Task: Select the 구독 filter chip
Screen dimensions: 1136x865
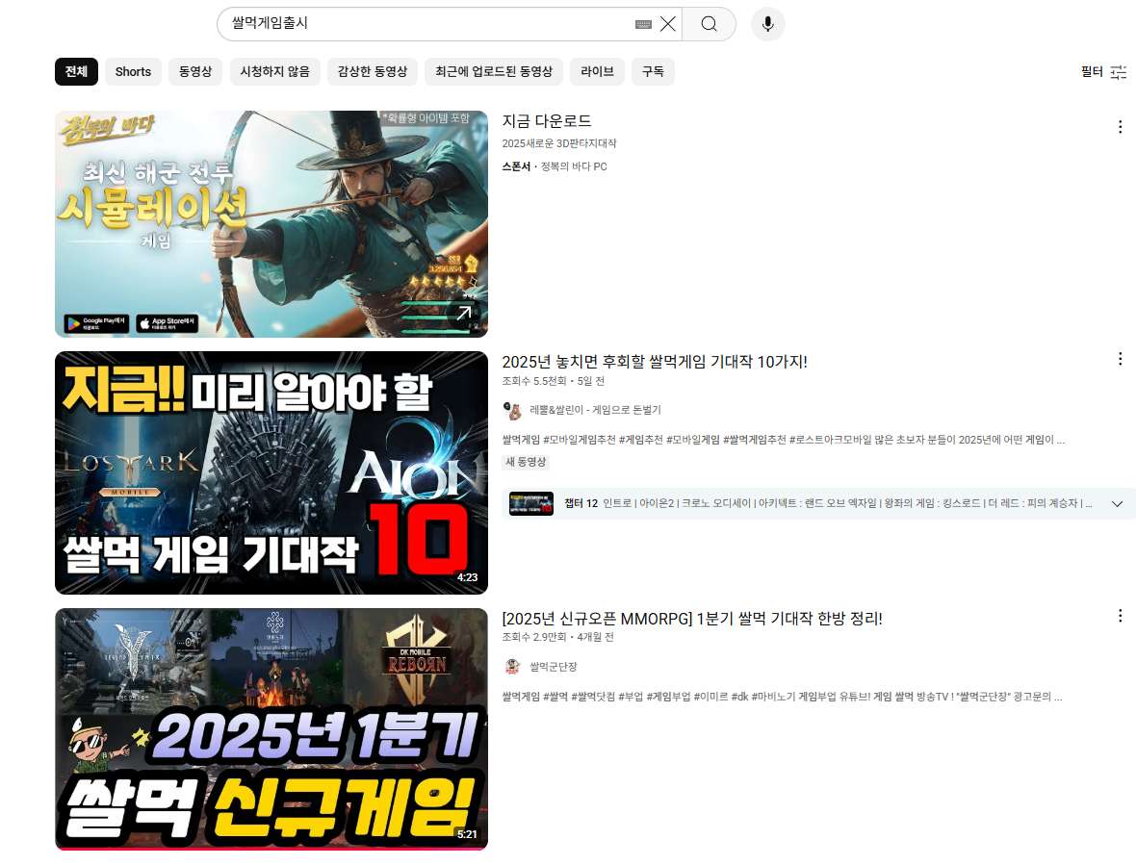Action: (653, 71)
